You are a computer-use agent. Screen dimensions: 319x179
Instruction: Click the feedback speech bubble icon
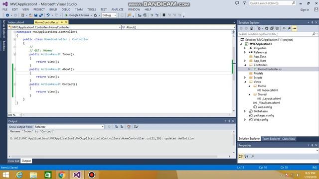pos(237,3)
